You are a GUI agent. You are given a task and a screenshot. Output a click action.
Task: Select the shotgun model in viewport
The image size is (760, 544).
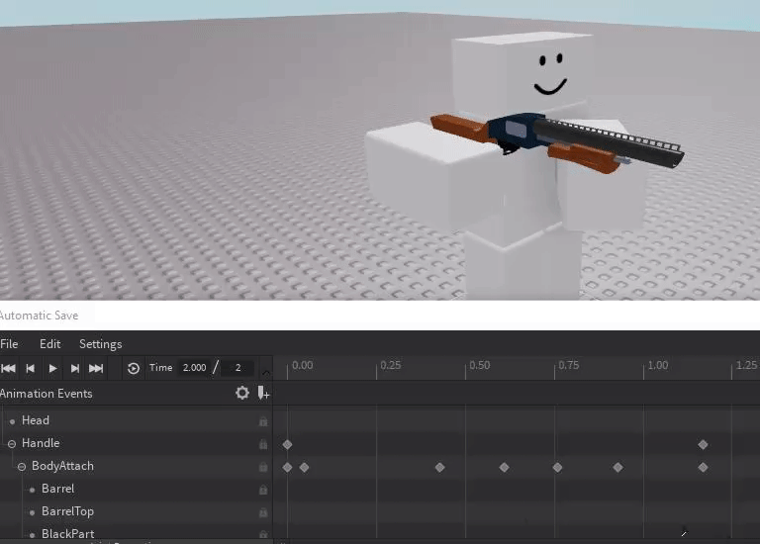click(557, 140)
